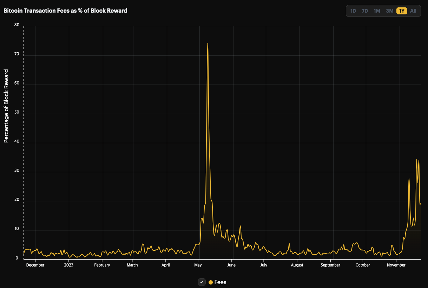Click the chart title 'Bitcoin Transaction Fees as % of Block Reward'
Screen dimensions: 428x288
pos(65,11)
